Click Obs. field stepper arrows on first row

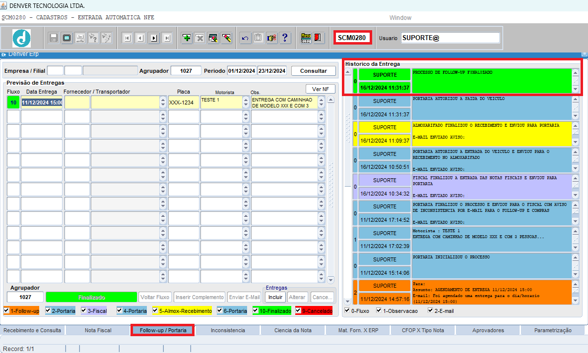[x=322, y=102]
